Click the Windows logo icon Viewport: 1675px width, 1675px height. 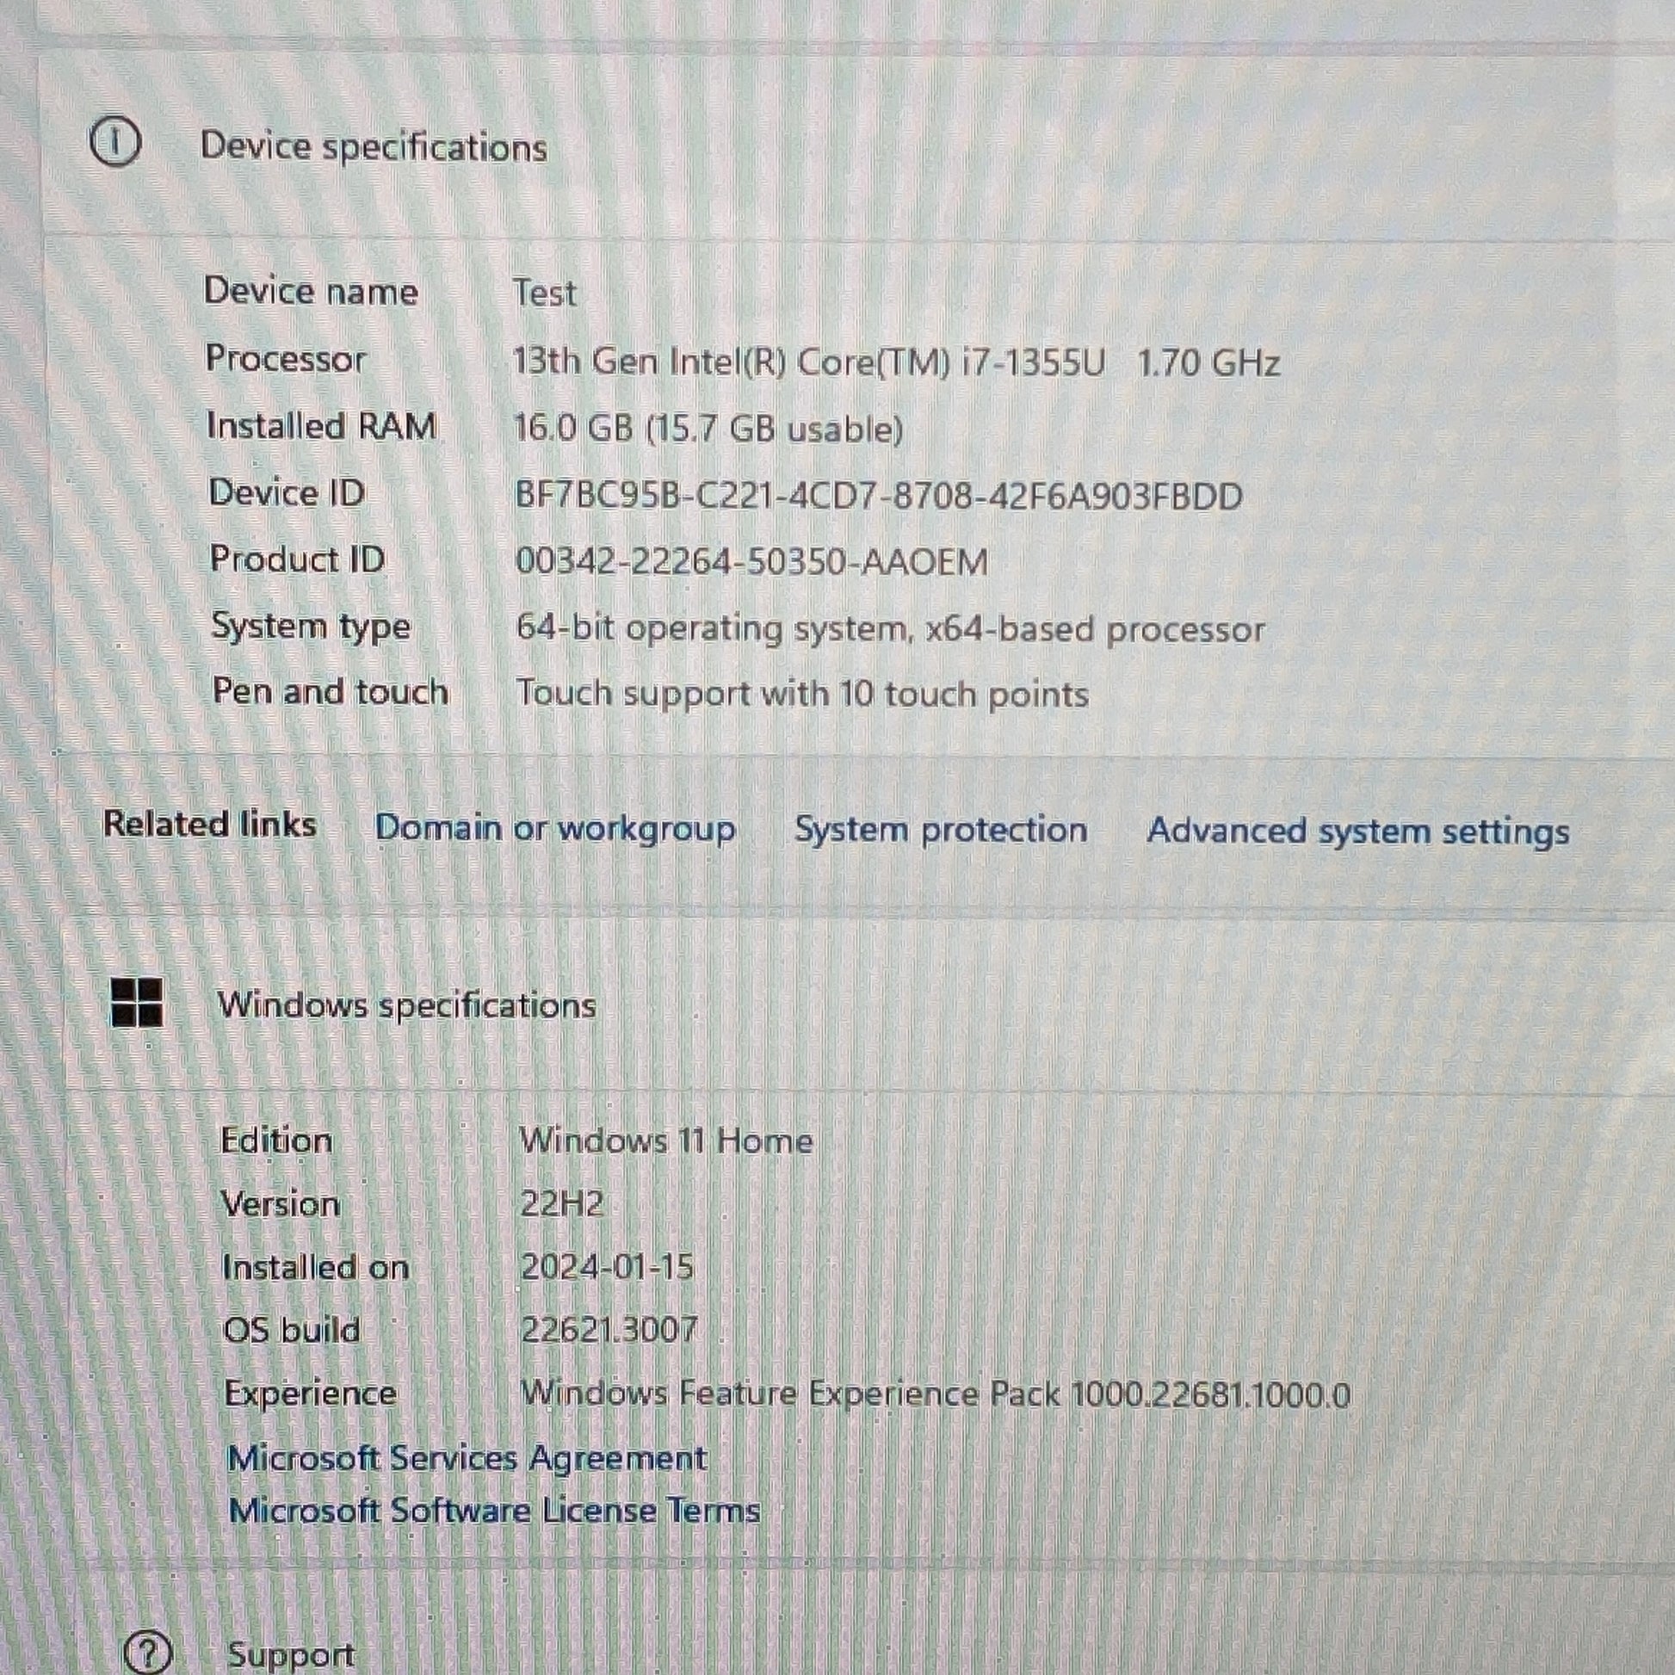click(x=137, y=1003)
